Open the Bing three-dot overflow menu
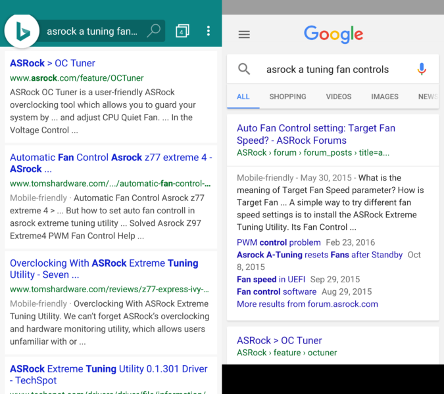 209,31
